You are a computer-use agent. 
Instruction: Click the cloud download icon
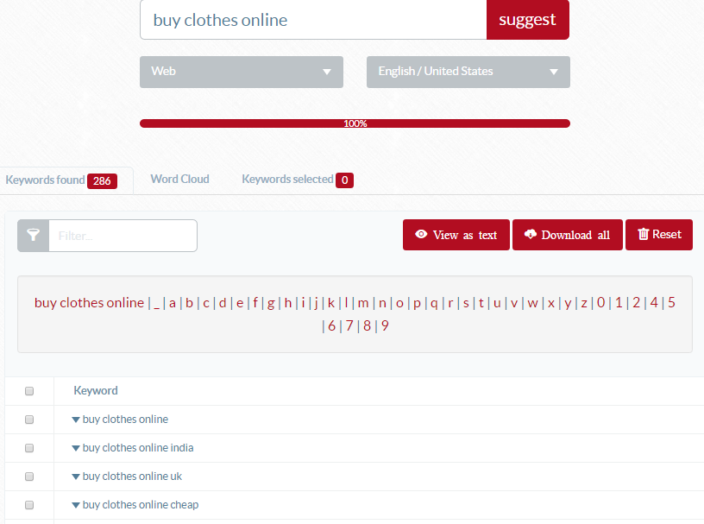530,235
